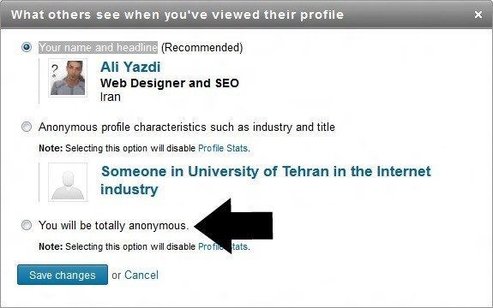
Task: Select the totally anonymous radio button
Action: [27, 225]
